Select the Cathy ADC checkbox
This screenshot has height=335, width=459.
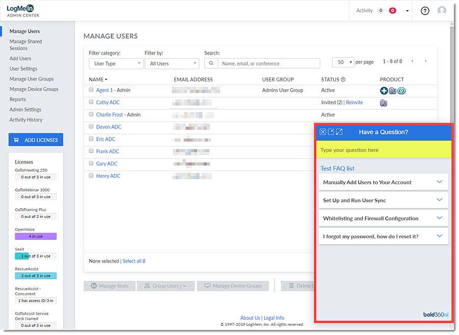coord(91,102)
